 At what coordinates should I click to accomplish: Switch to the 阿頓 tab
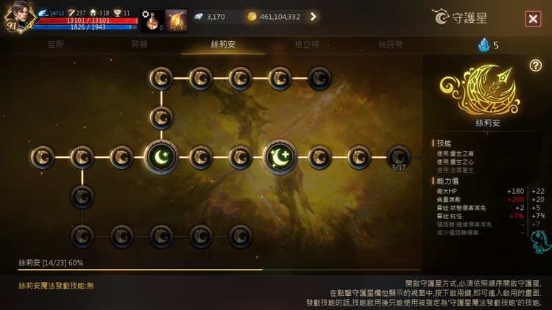pos(139,45)
